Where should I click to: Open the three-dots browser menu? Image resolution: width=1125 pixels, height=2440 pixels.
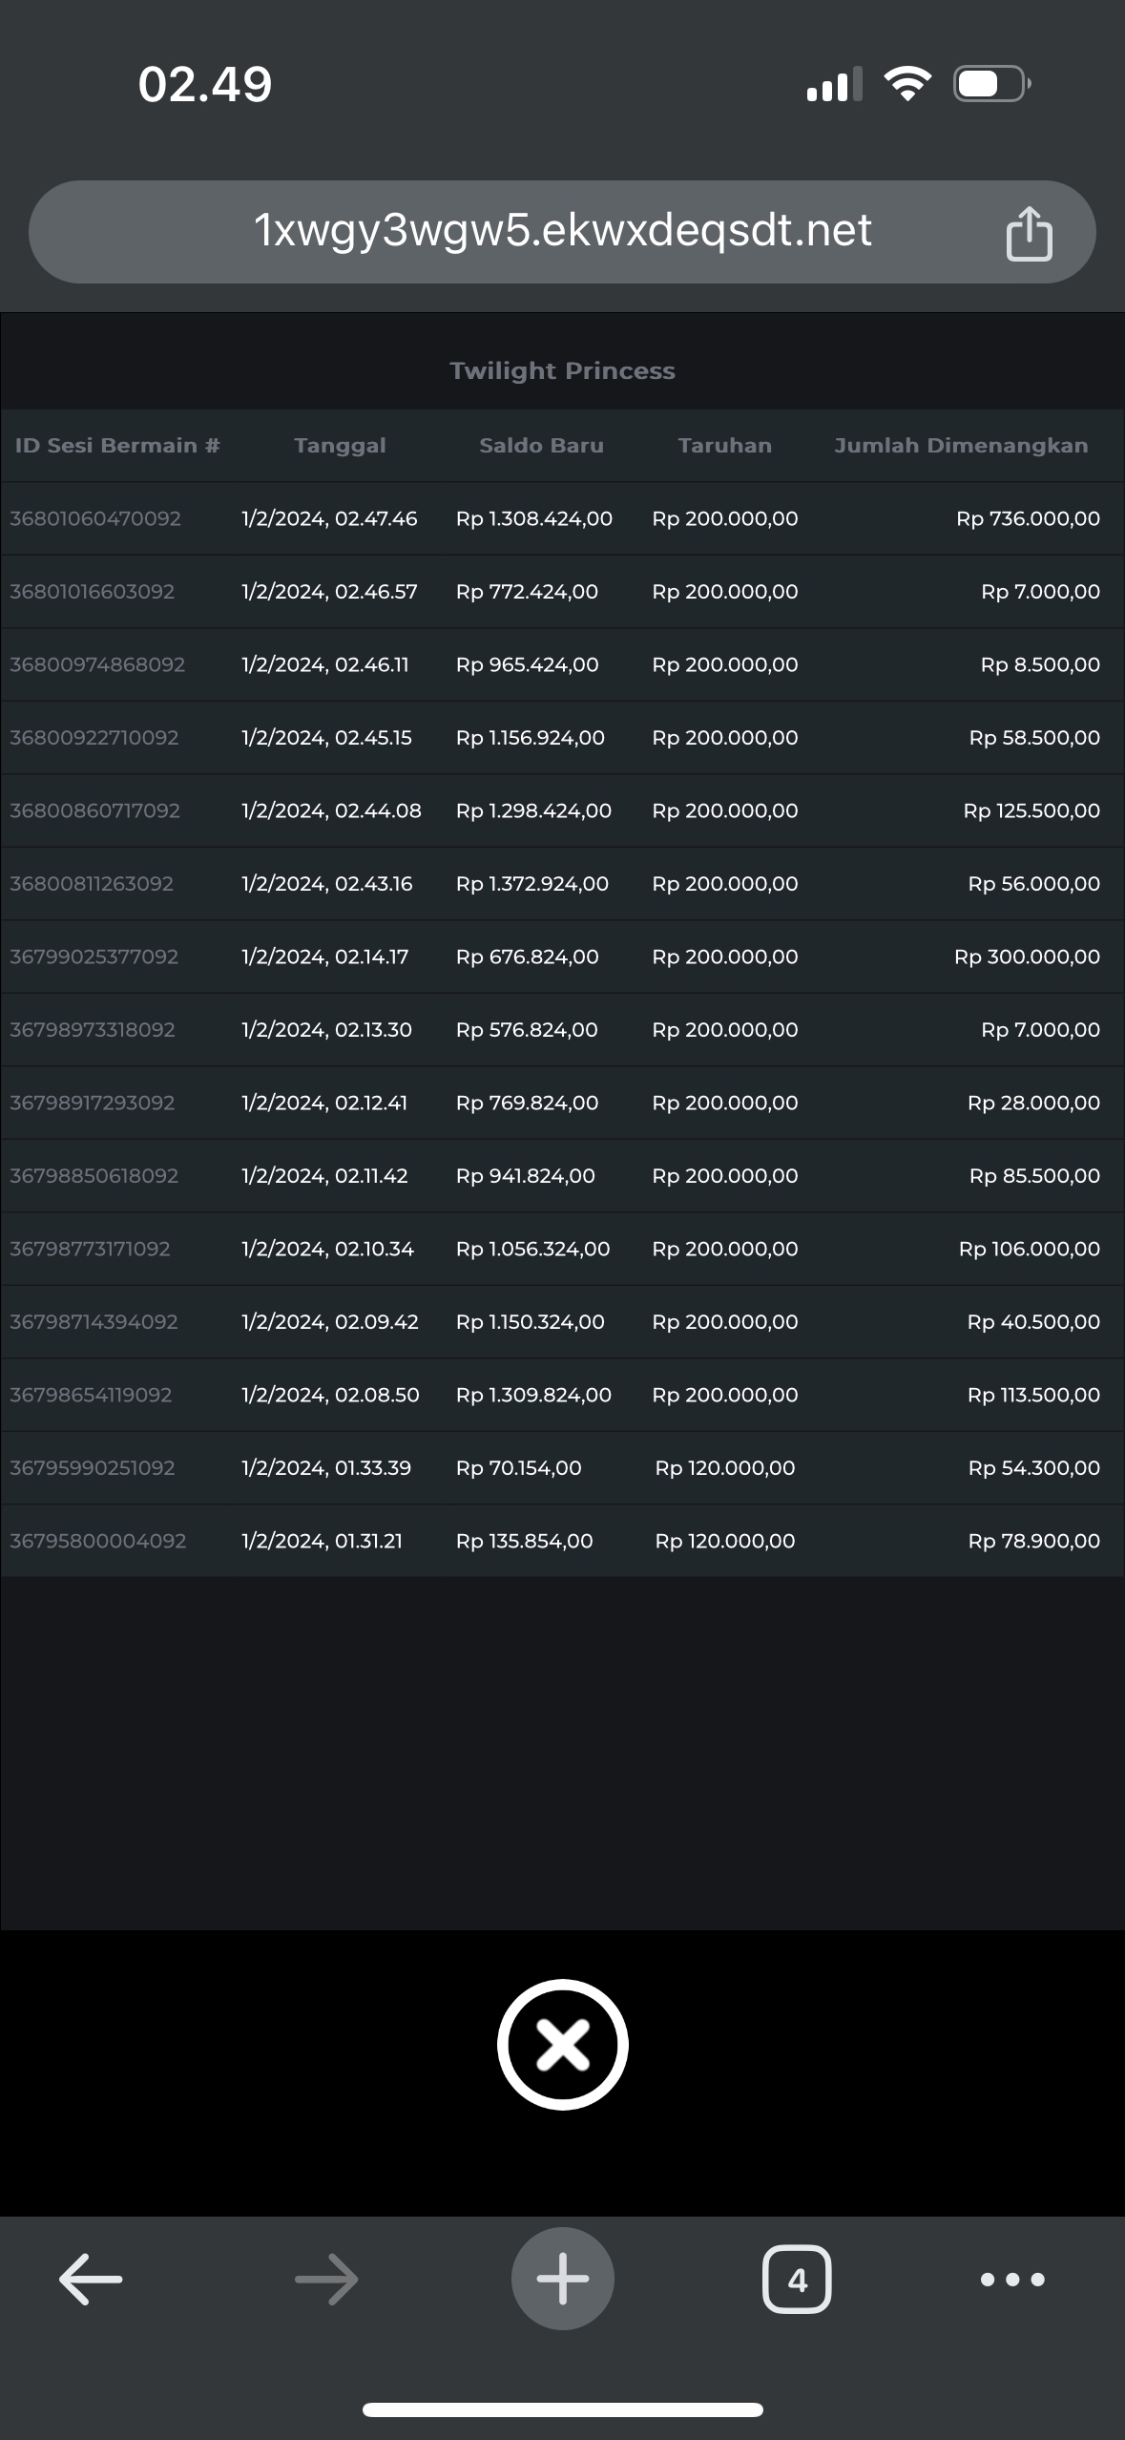tap(1012, 2279)
